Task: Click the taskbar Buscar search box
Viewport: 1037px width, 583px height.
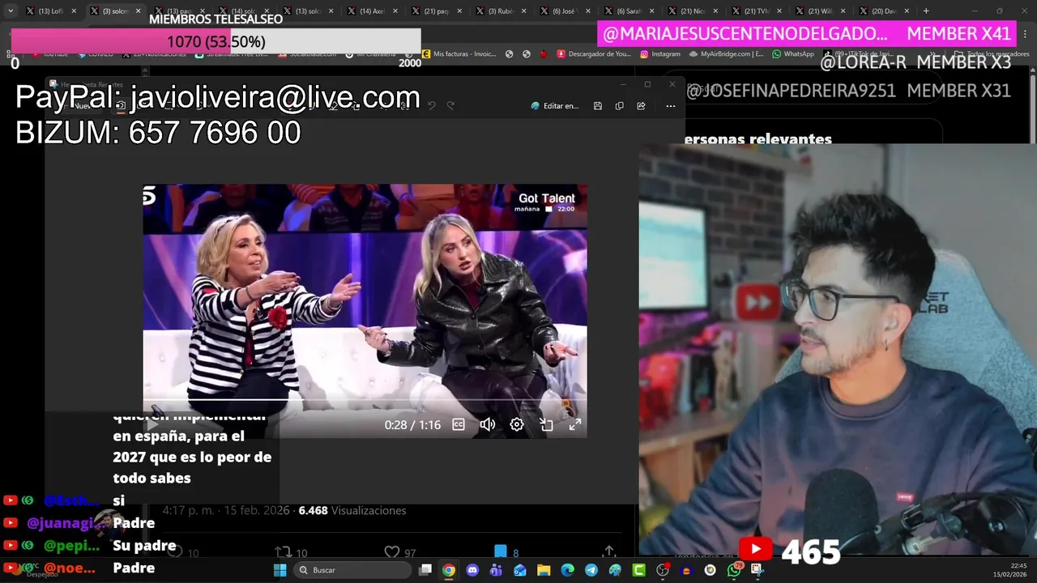Action: [353, 570]
